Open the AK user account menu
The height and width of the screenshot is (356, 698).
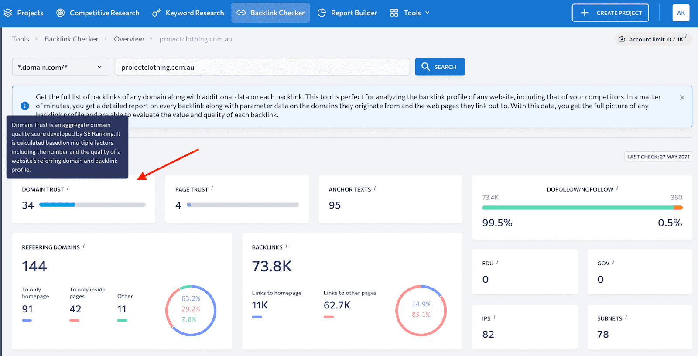[x=681, y=13]
